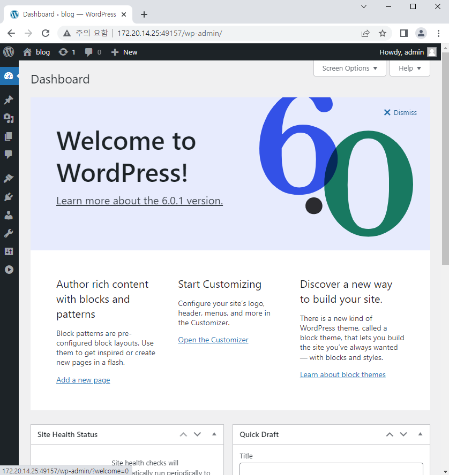Image resolution: width=449 pixels, height=475 pixels.
Task: Open the Pages sidebar icon
Action: [x=9, y=136]
